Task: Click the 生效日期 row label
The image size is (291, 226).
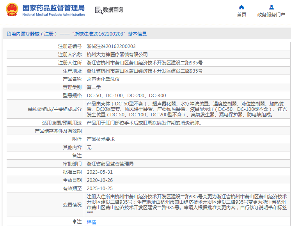Action: (x=72, y=180)
